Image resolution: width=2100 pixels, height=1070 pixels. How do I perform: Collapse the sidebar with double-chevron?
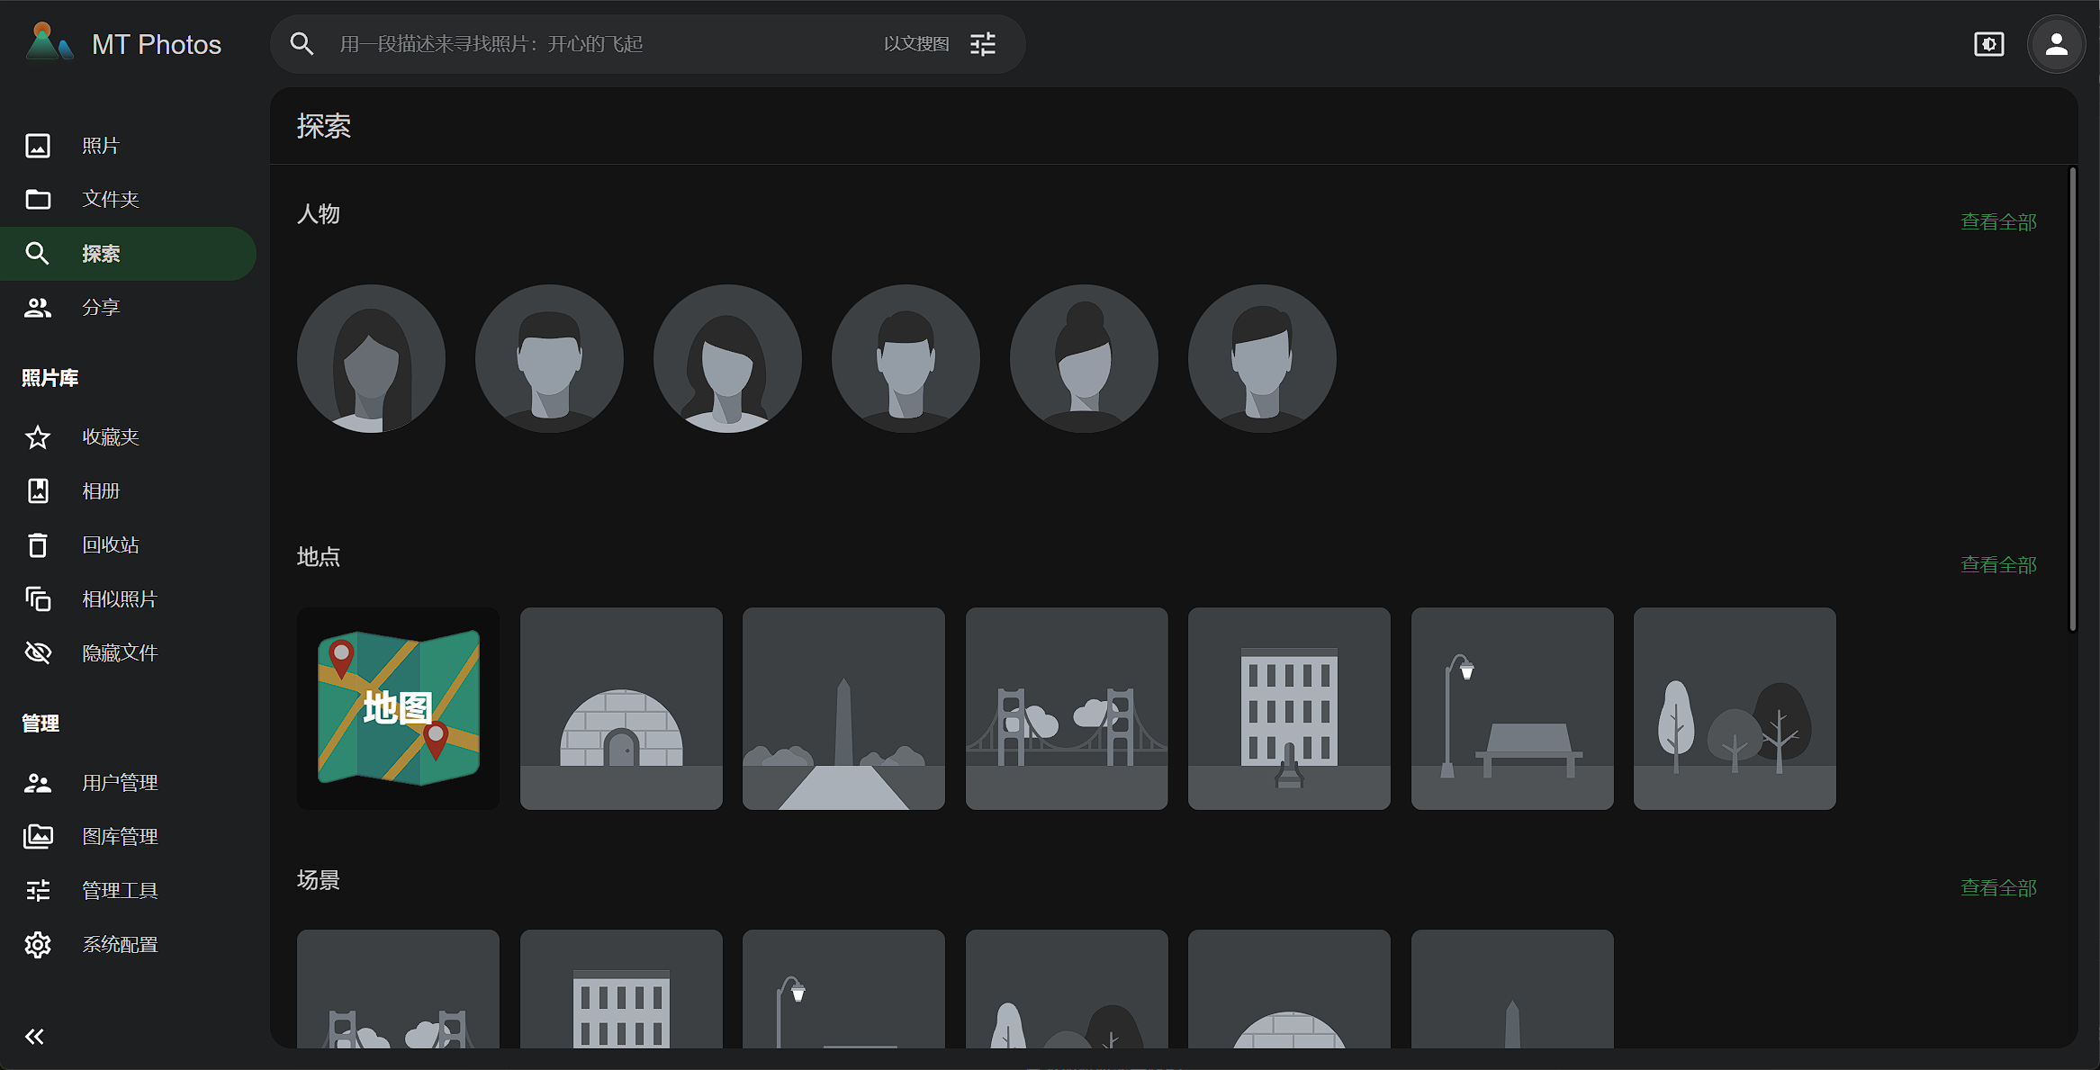[34, 1037]
